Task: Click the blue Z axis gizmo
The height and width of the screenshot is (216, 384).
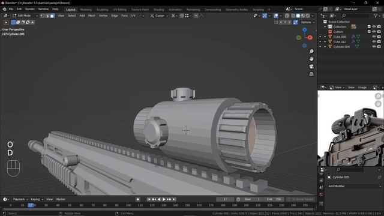Action: coord(304,29)
